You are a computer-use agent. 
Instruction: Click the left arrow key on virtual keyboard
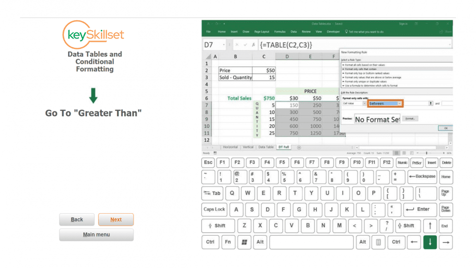point(414,242)
